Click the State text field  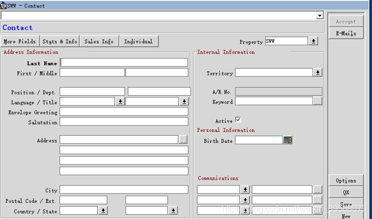[x=147, y=210]
